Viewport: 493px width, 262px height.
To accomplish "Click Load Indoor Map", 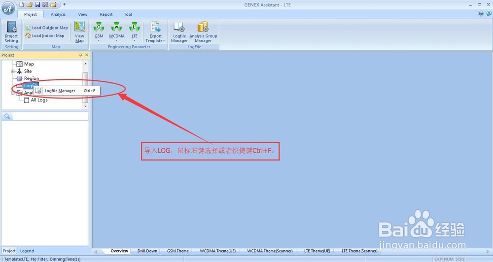I will click(45, 36).
